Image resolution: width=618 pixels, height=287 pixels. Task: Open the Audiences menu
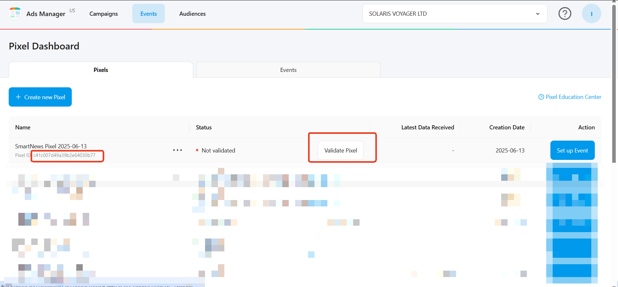[x=192, y=14]
